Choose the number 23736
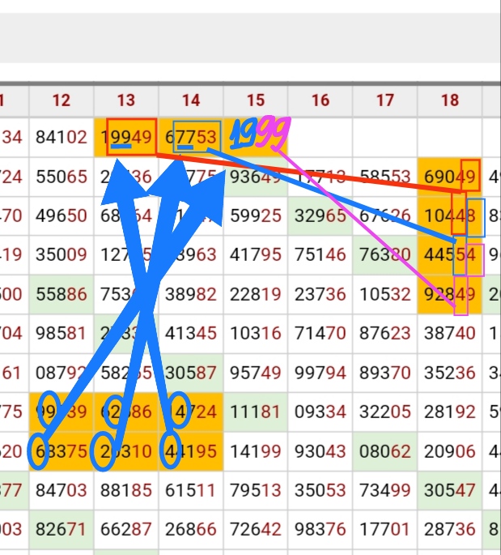The width and height of the screenshot is (501, 555). click(321, 294)
